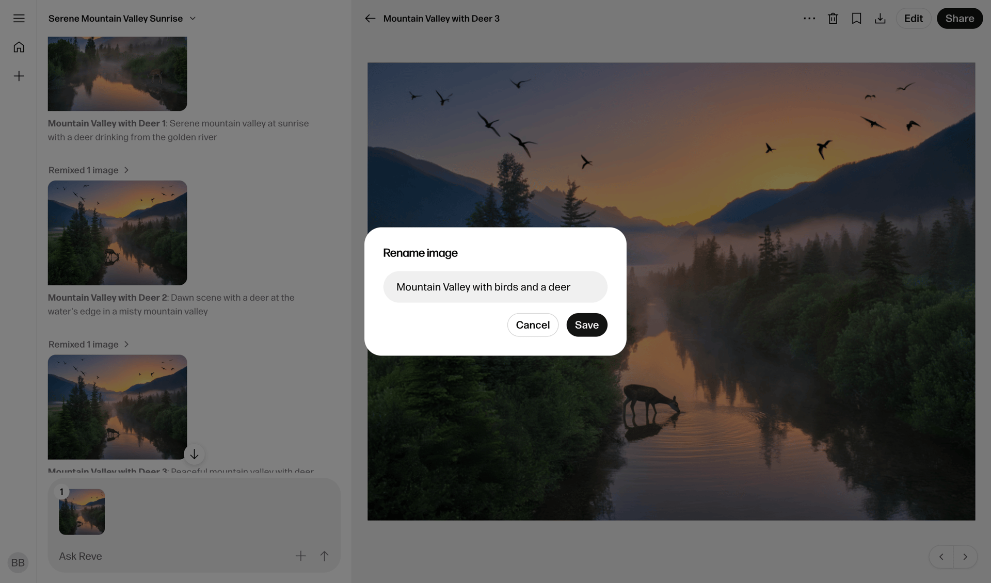The image size is (991, 583).
Task: Open the BB account avatar
Action: pos(18,562)
